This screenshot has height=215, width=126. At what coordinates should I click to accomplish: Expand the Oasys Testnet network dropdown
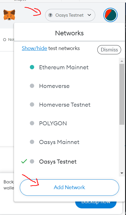coord(70,15)
